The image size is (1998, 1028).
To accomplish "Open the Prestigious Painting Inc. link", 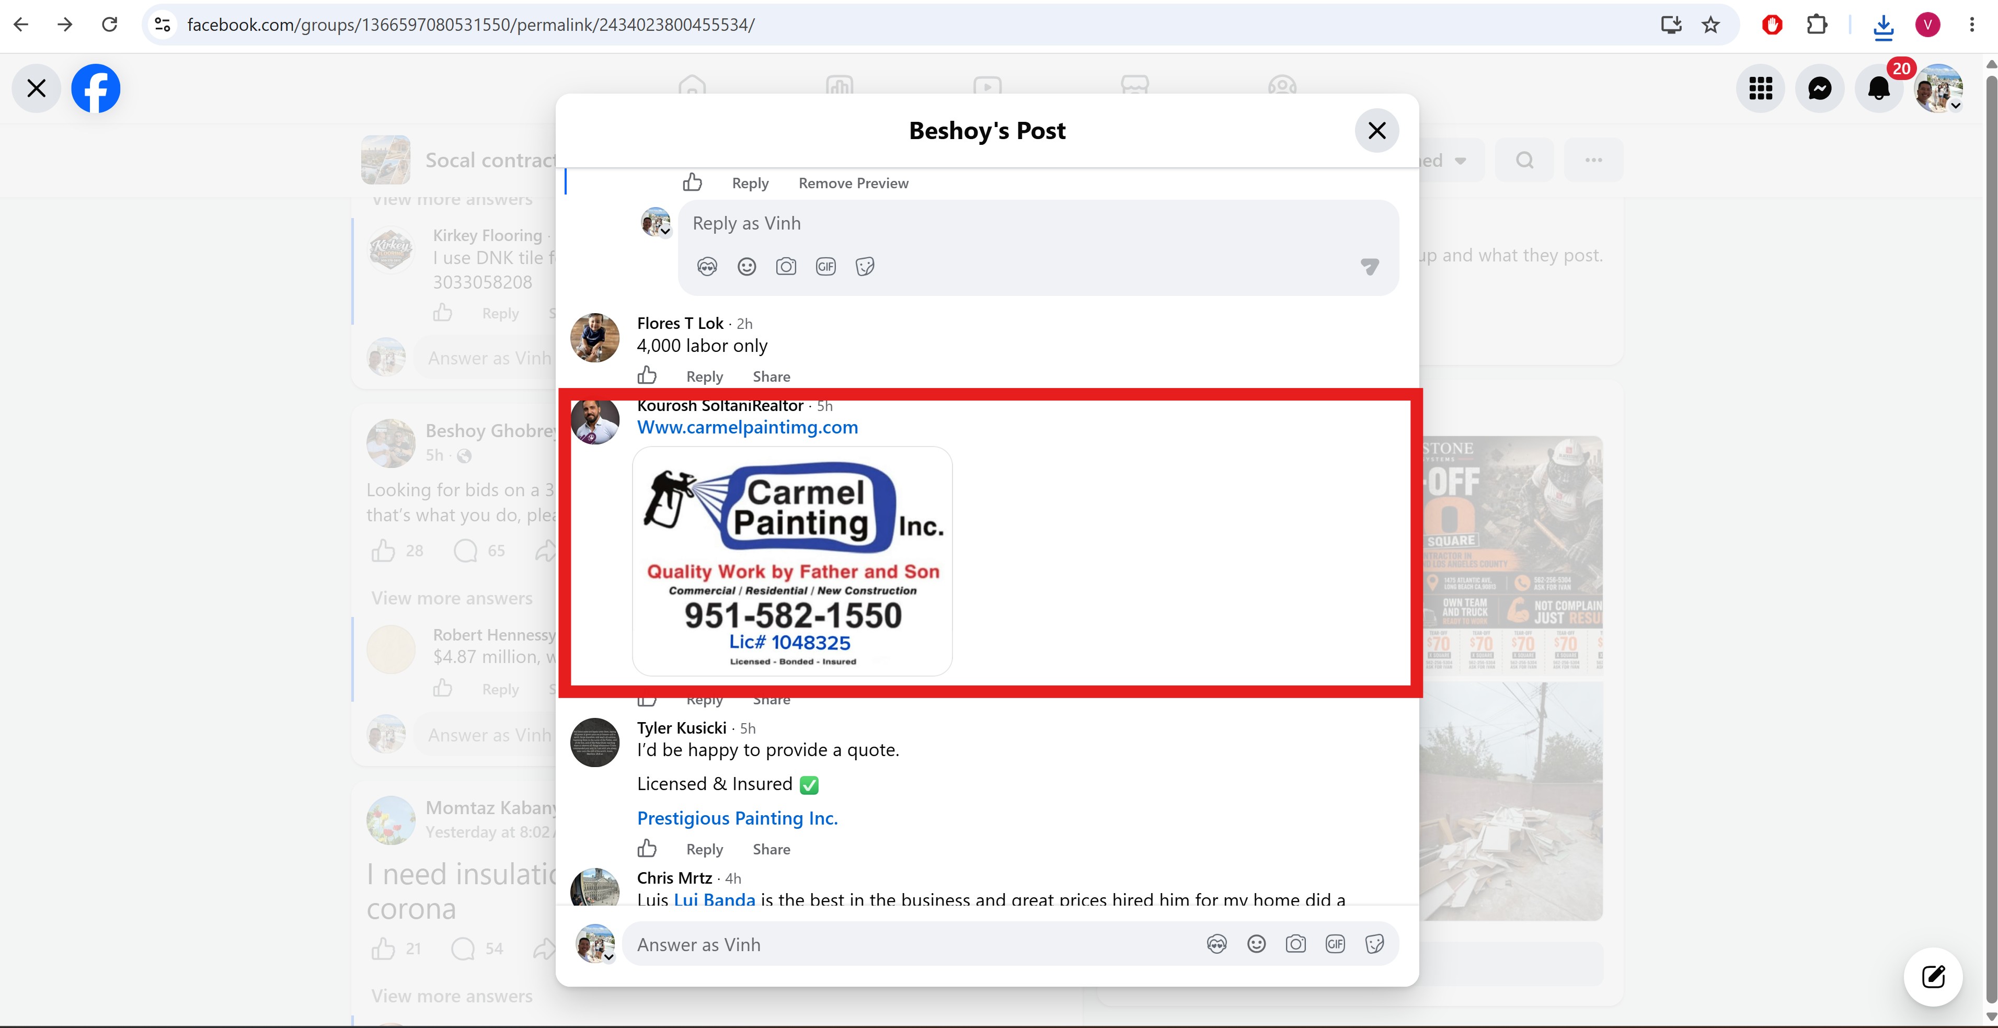I will [738, 818].
